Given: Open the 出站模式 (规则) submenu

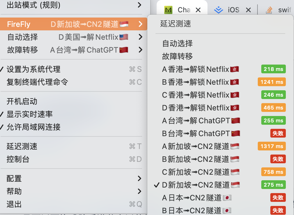Looking at the screenshot, I should pyautogui.click(x=74, y=5).
